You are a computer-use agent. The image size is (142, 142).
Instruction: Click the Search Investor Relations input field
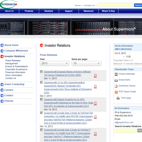click(x=125, y=131)
